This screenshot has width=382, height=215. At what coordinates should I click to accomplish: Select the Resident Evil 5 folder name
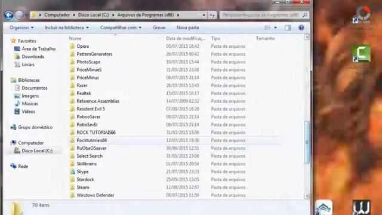91,109
